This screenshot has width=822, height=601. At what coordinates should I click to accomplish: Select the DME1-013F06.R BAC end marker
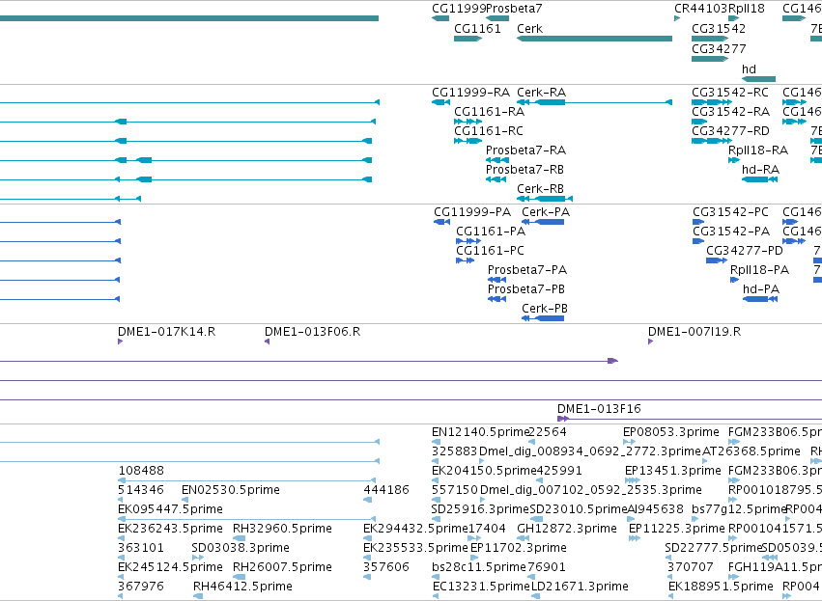267,341
